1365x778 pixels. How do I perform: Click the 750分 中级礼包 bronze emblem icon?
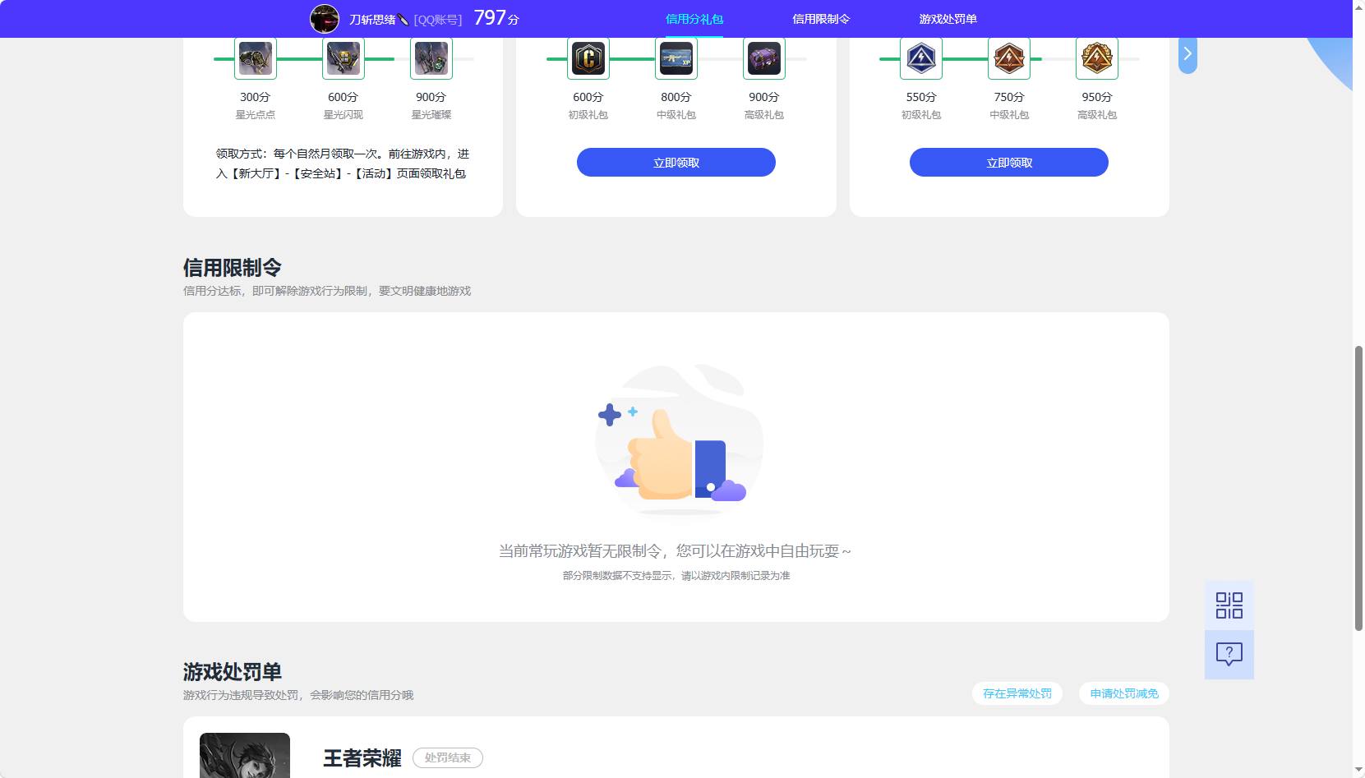coord(1009,58)
